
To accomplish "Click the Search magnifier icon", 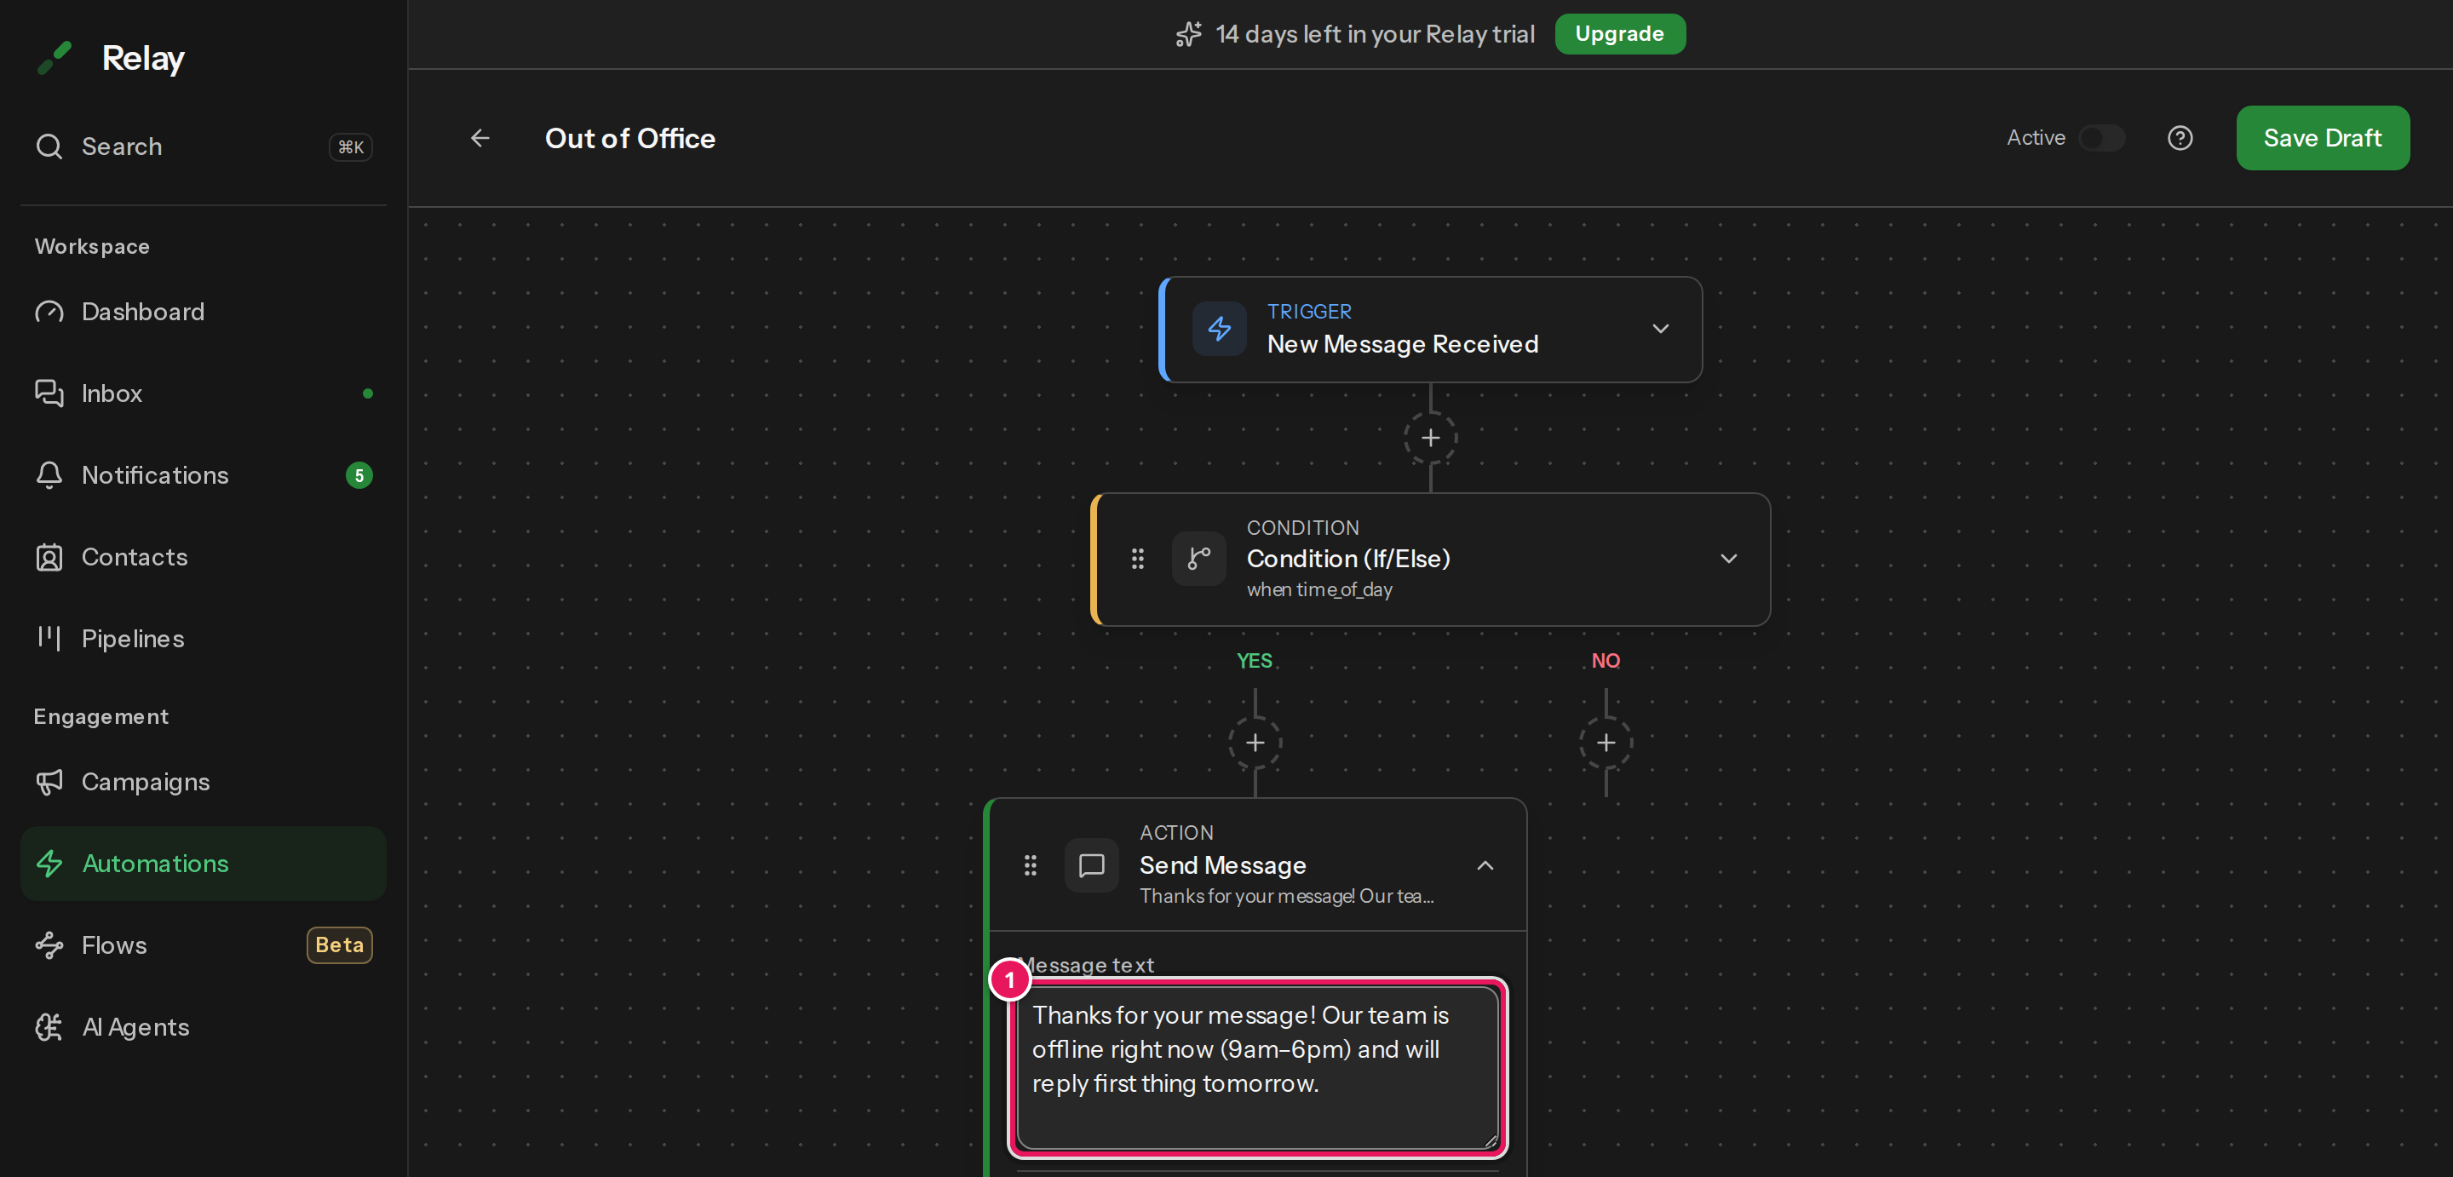I will click(x=49, y=146).
